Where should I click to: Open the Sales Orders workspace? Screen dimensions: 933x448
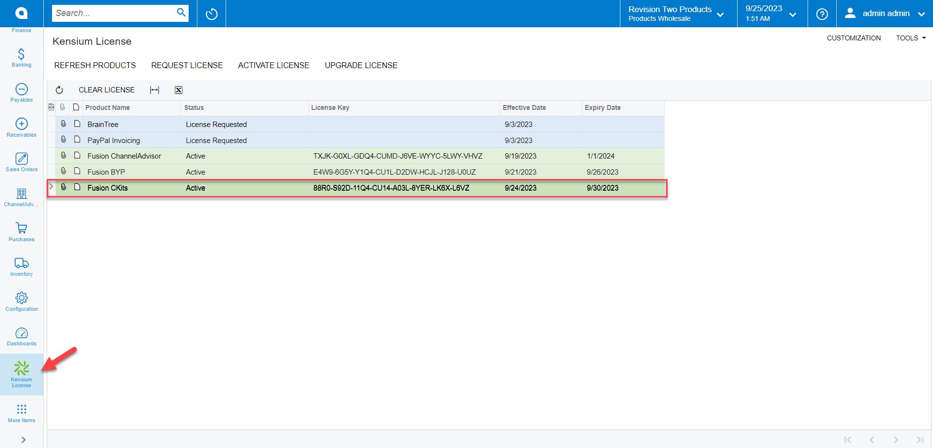click(21, 162)
